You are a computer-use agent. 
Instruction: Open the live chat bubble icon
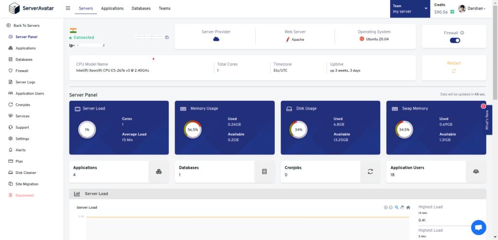[479, 227]
